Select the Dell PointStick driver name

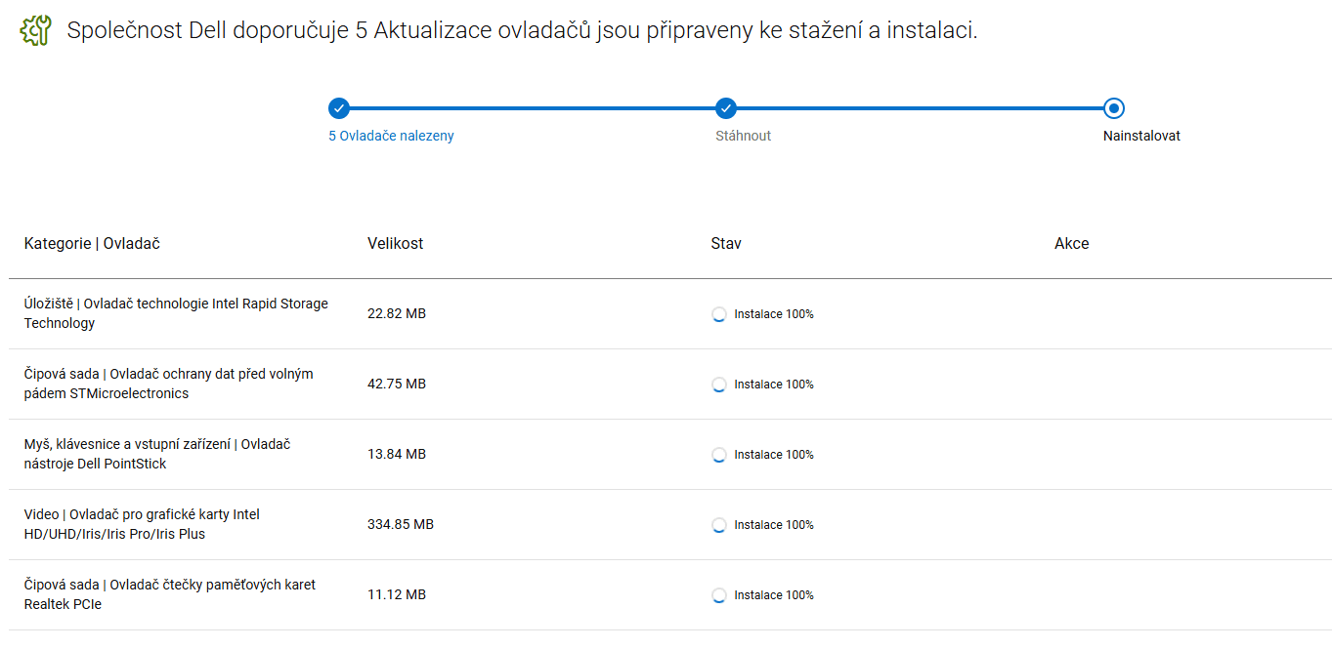156,454
